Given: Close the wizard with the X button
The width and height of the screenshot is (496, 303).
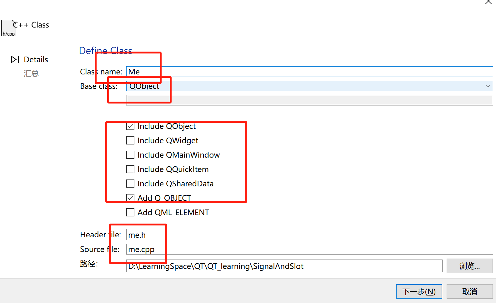Looking at the screenshot, I should tap(488, 2).
